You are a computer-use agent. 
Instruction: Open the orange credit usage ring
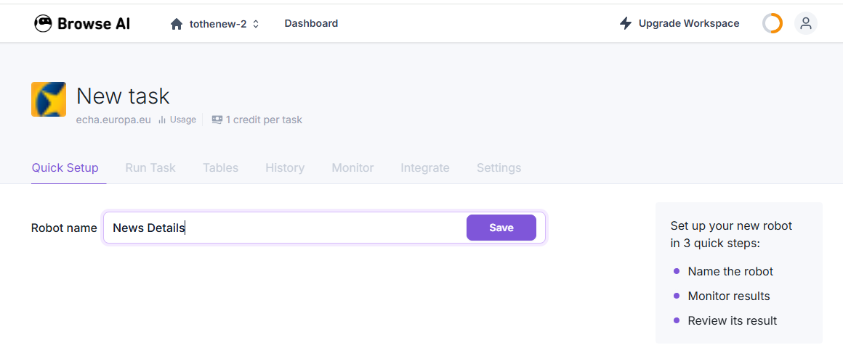coord(772,23)
